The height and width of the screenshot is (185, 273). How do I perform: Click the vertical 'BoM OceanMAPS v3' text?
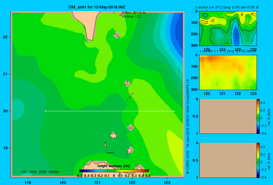point(188,96)
